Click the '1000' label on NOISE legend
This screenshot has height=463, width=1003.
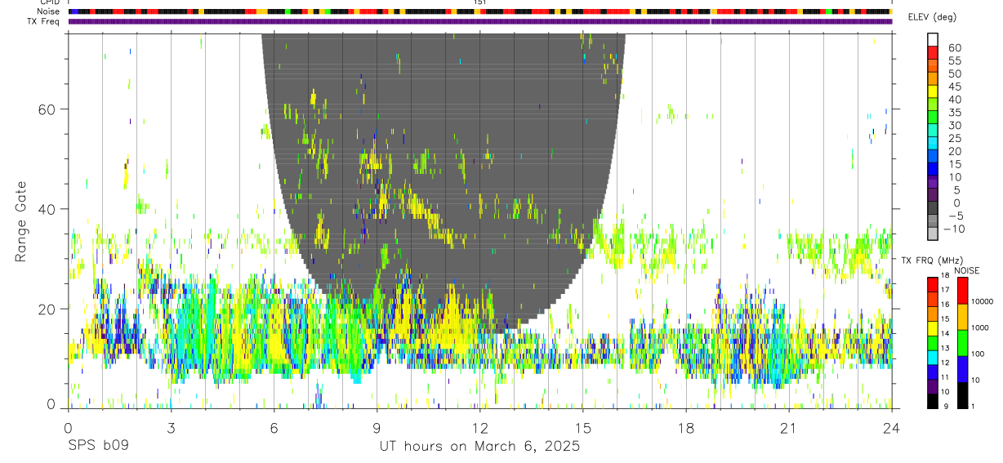980,327
